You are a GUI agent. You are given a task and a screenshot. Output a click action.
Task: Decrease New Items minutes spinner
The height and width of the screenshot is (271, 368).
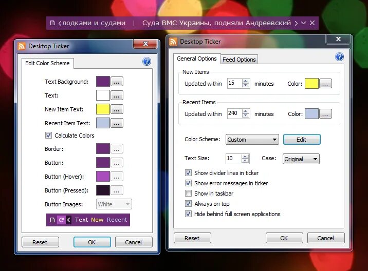pos(246,85)
